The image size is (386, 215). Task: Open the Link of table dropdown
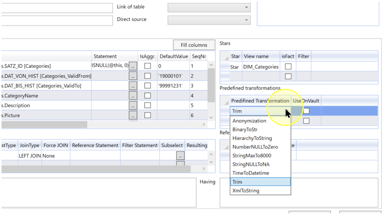coord(209,7)
